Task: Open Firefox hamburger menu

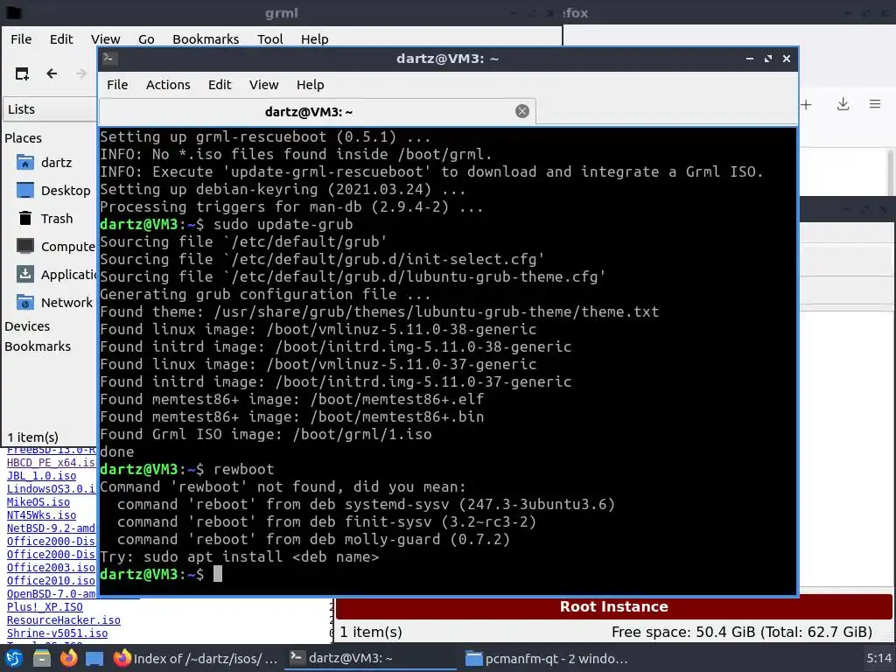Action: (x=875, y=104)
